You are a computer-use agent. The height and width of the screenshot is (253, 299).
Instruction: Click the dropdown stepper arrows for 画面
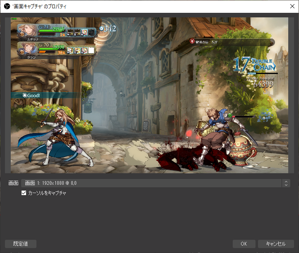(x=286, y=183)
